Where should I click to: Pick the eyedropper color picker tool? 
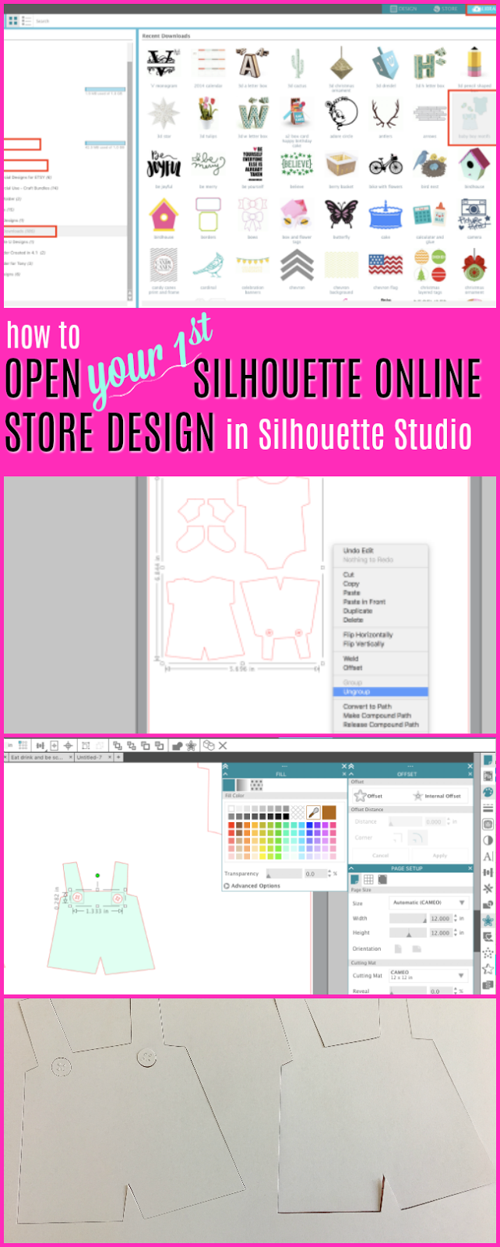click(313, 812)
